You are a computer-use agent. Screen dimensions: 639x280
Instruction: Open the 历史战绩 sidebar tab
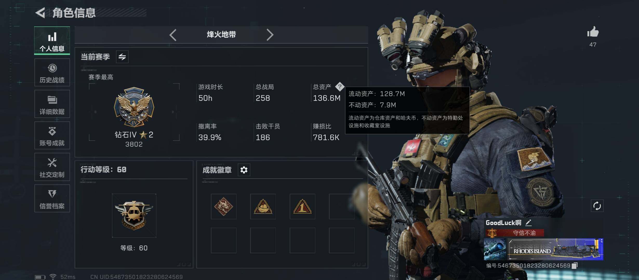(52, 72)
